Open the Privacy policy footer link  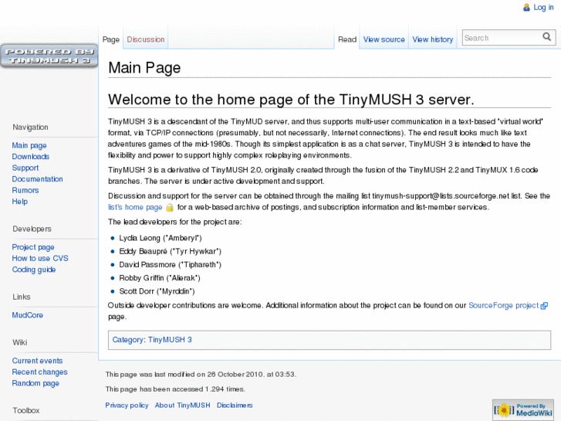tap(127, 406)
